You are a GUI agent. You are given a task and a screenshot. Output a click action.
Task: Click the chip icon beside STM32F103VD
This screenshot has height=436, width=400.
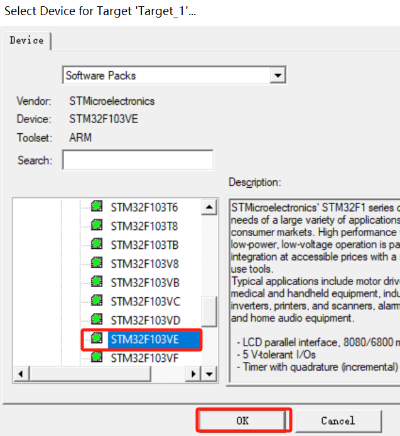pos(97,319)
